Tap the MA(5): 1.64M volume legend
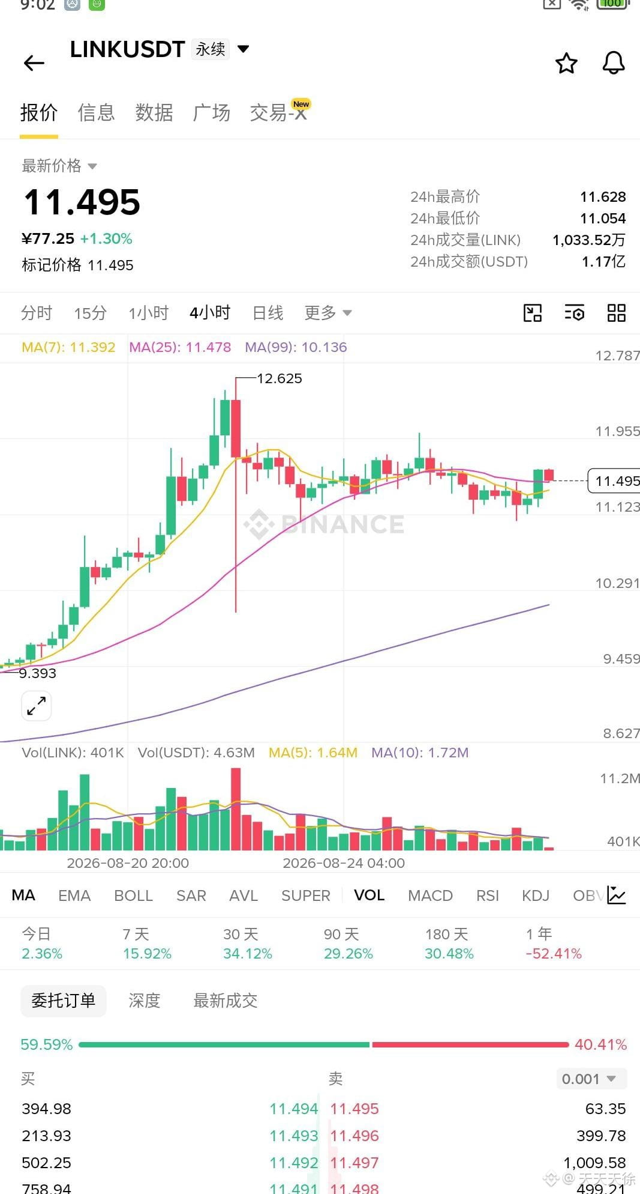The image size is (640, 1194). [x=313, y=753]
